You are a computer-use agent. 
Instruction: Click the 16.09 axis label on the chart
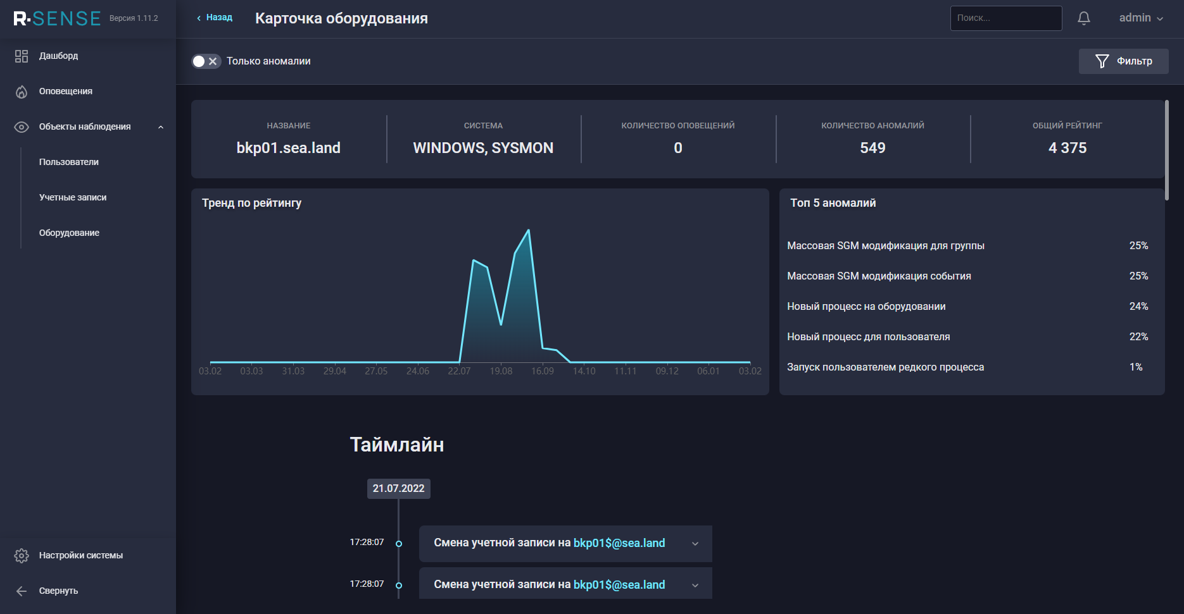[x=543, y=371]
